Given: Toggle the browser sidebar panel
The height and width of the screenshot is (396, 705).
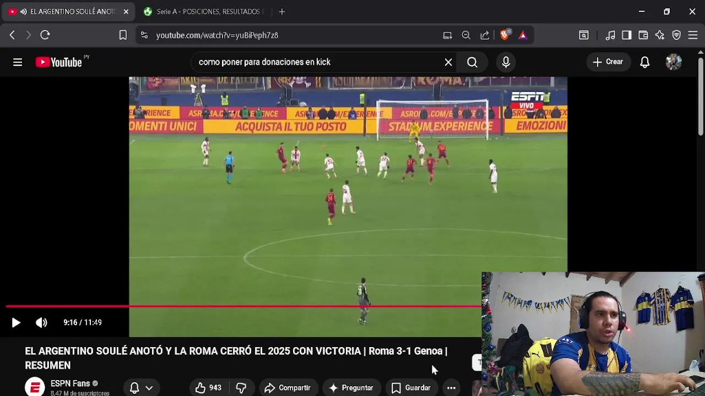Looking at the screenshot, I should [627, 35].
